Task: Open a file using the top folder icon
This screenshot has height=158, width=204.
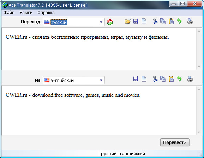Action: pos(128,21)
